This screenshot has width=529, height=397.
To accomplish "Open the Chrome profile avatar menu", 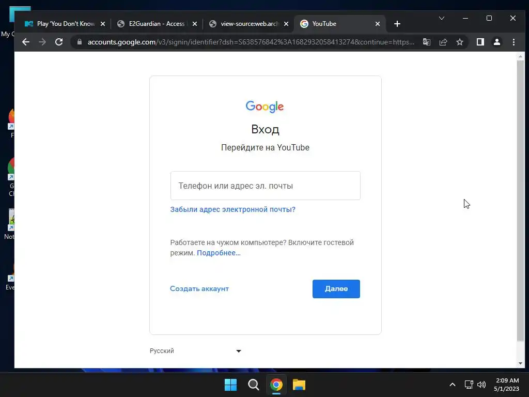I will pyautogui.click(x=497, y=42).
